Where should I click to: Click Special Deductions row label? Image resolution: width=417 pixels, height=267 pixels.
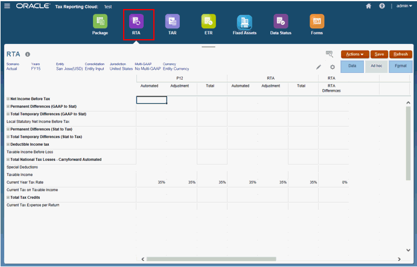(22, 167)
